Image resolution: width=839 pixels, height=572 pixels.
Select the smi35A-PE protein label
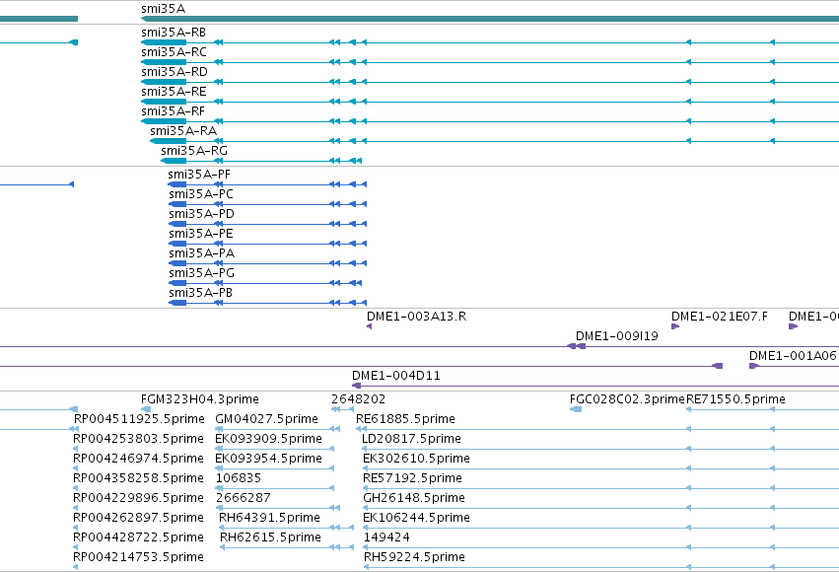point(201,234)
